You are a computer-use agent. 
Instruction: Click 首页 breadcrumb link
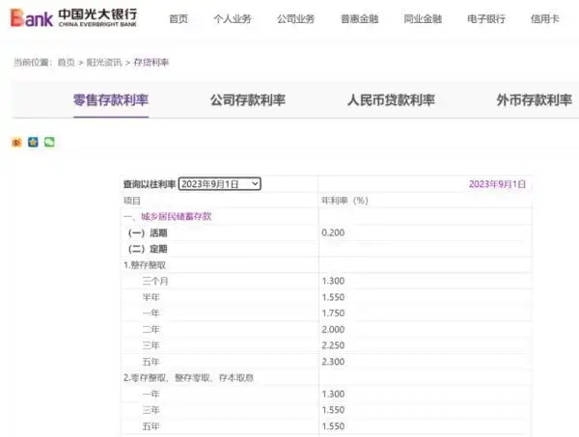(x=66, y=63)
